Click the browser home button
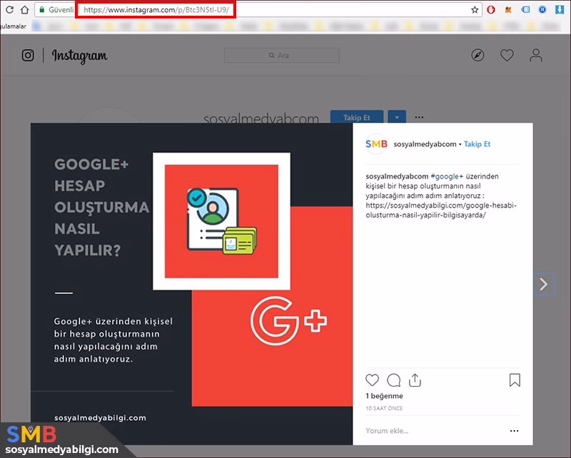This screenshot has width=571, height=458. pos(24,10)
